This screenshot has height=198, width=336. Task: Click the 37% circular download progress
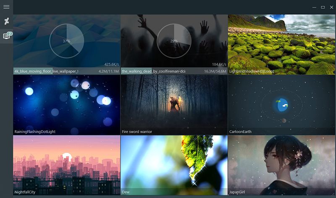tap(67, 41)
